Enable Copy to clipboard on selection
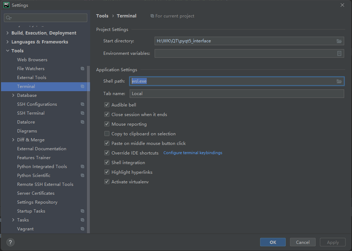The width and height of the screenshot is (352, 251). pyautogui.click(x=107, y=134)
